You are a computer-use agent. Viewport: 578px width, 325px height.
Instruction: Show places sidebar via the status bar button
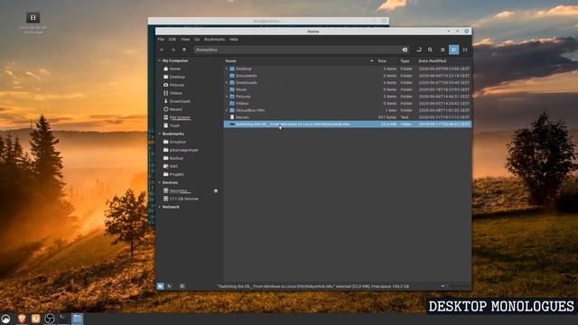point(161,286)
